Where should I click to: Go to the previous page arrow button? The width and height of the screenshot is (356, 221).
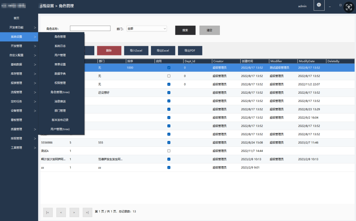tap(61, 212)
